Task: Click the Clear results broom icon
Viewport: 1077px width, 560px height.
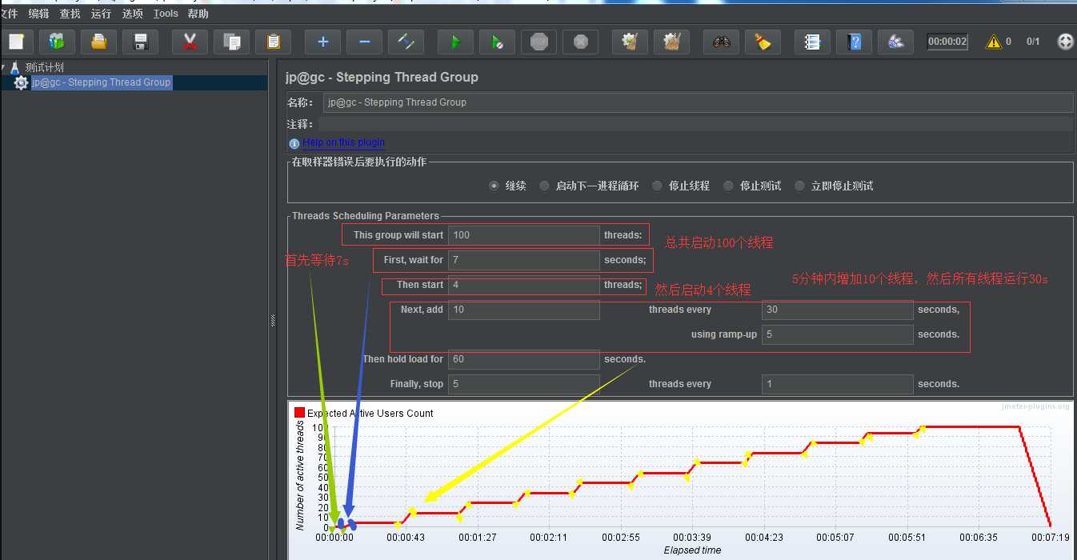Action: coord(630,42)
